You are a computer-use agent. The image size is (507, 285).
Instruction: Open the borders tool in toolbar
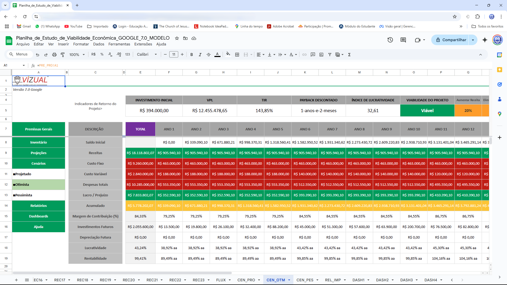click(237, 55)
